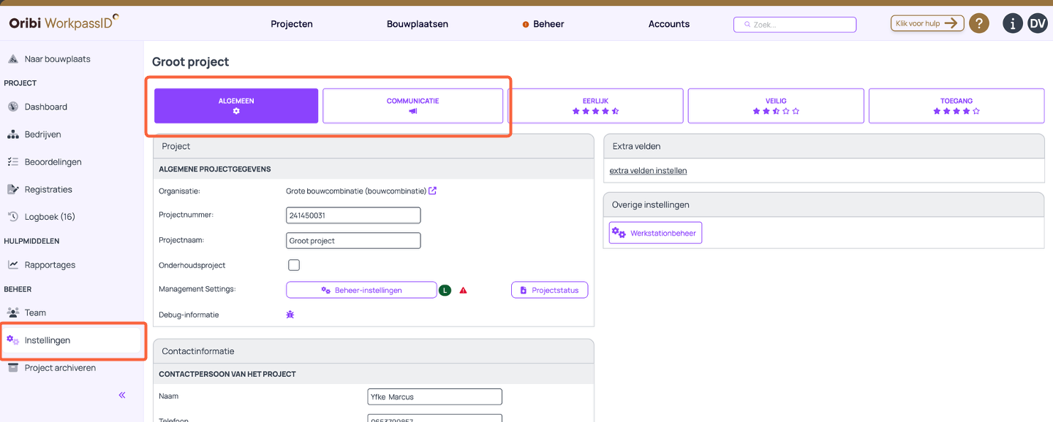The width and height of the screenshot is (1053, 422).
Task: Open the DV user avatar menu
Action: 1038,23
